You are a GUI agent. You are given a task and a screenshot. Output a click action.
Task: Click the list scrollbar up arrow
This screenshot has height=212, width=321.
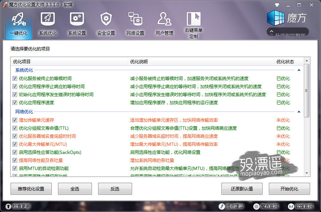tap(307, 61)
